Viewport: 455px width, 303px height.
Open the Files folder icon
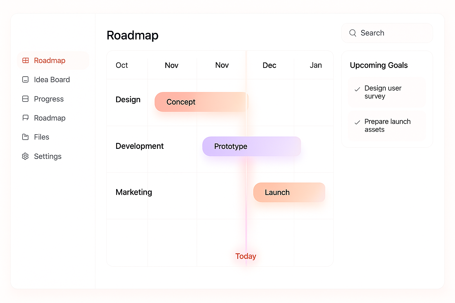(25, 137)
